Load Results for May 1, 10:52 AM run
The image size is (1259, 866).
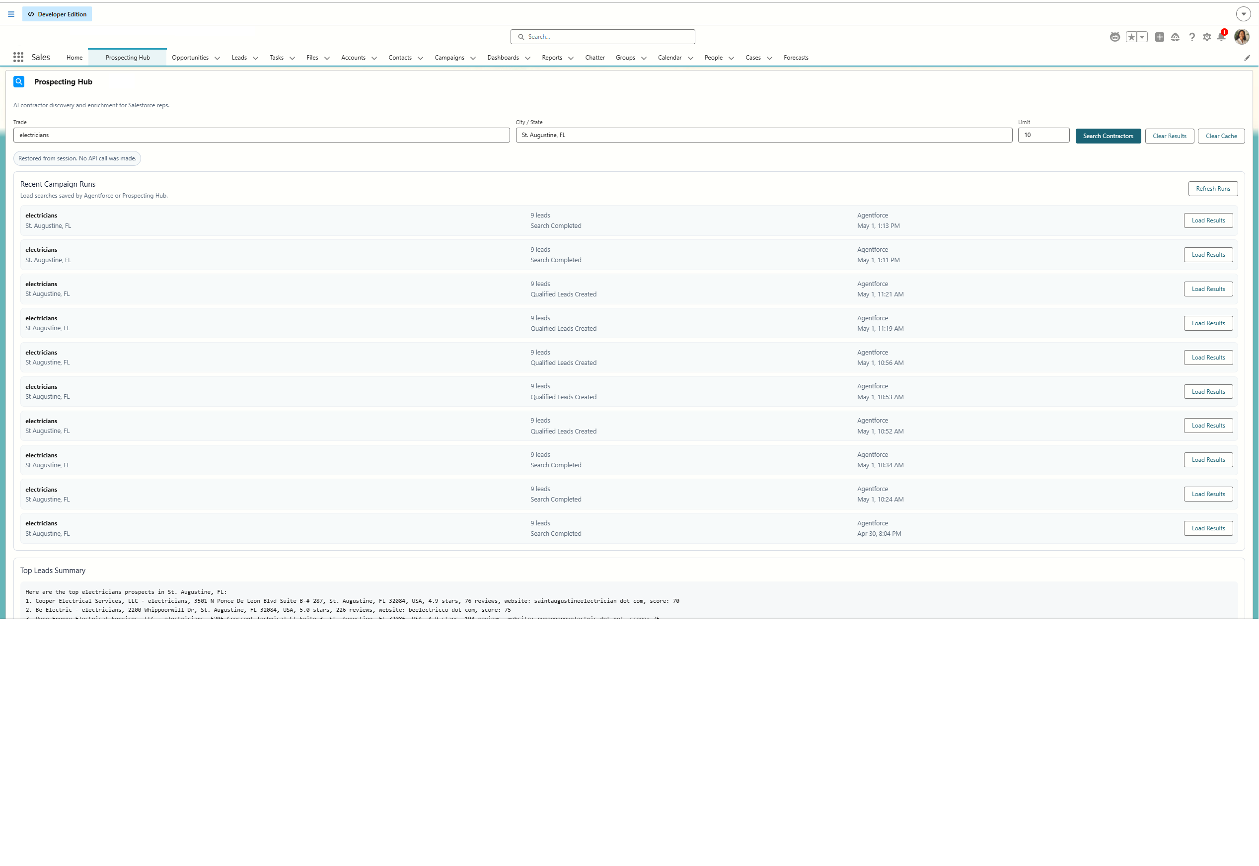(x=1208, y=426)
